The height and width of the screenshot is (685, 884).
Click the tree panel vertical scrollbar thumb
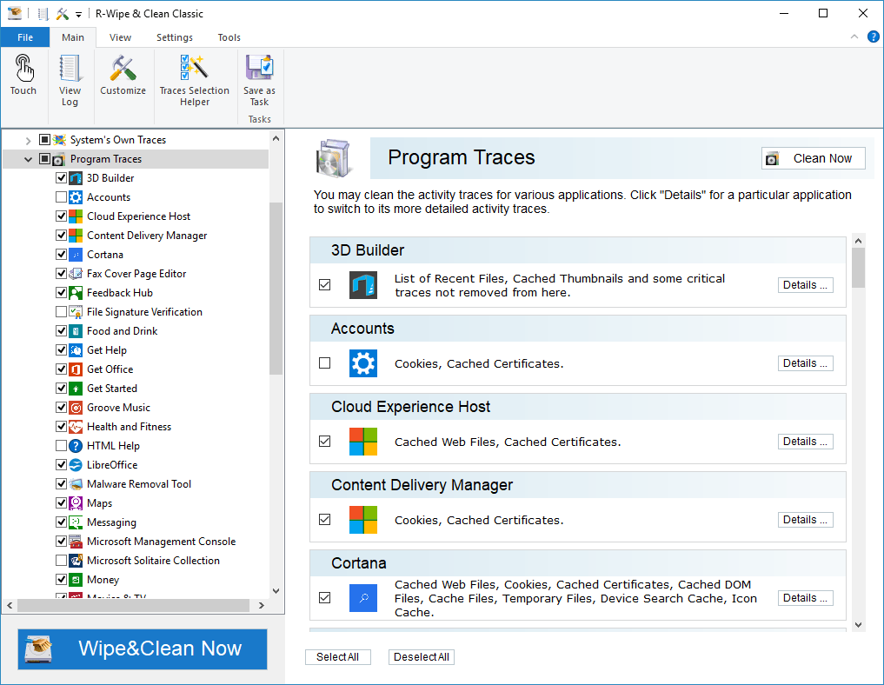click(276, 288)
